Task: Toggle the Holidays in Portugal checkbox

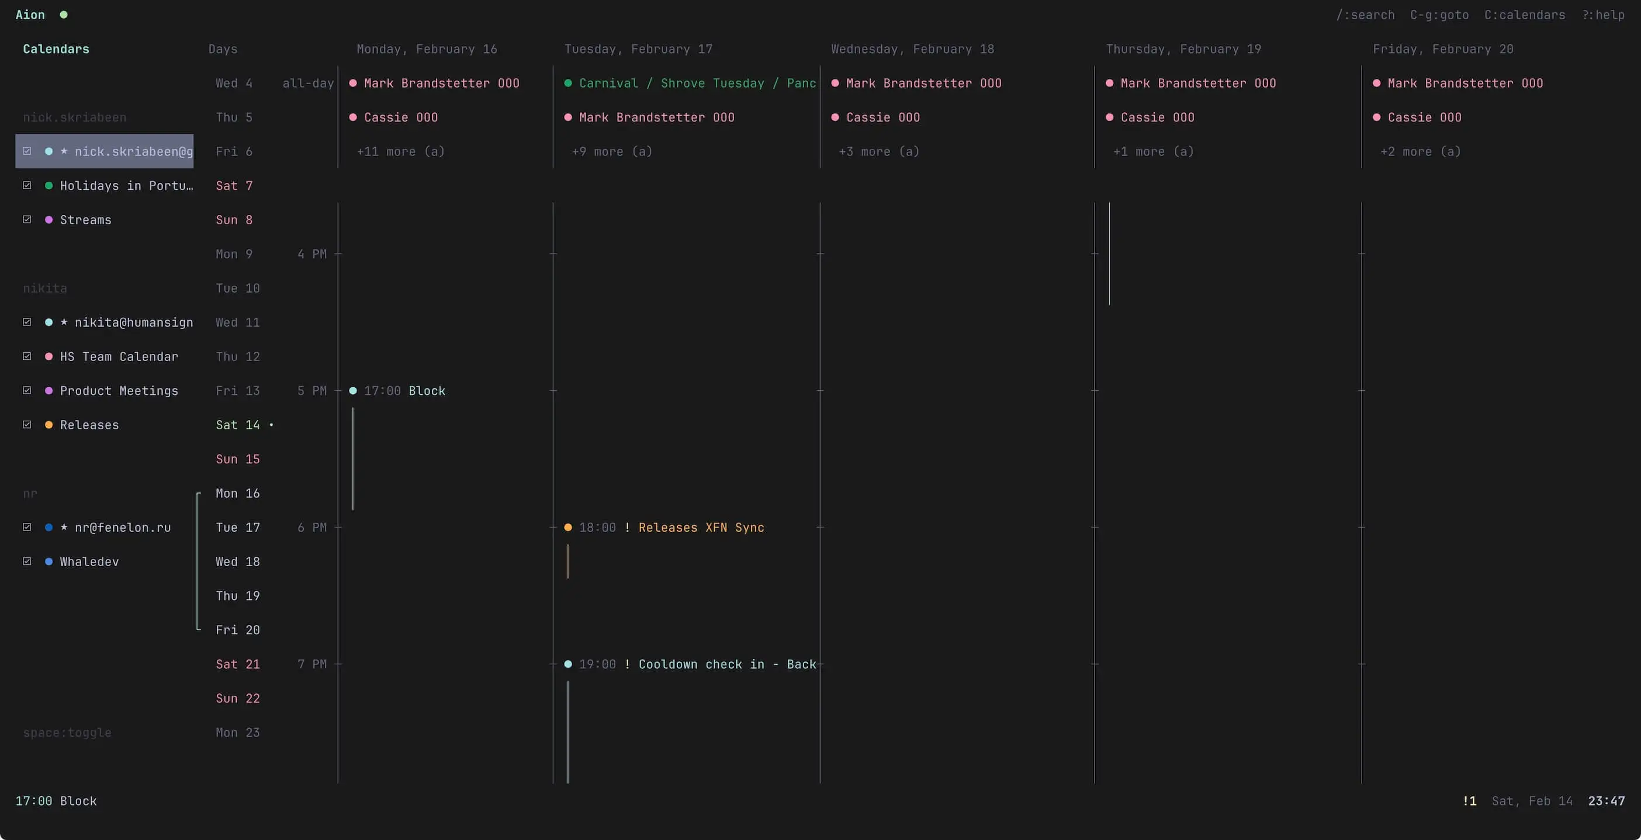Action: coord(27,185)
